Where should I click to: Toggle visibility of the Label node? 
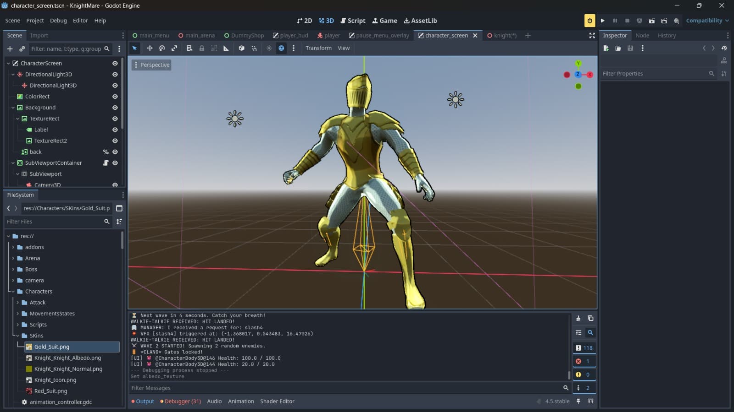tap(115, 130)
